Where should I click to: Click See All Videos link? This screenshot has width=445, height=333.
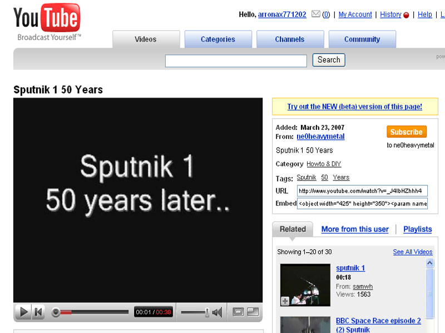coord(413,252)
